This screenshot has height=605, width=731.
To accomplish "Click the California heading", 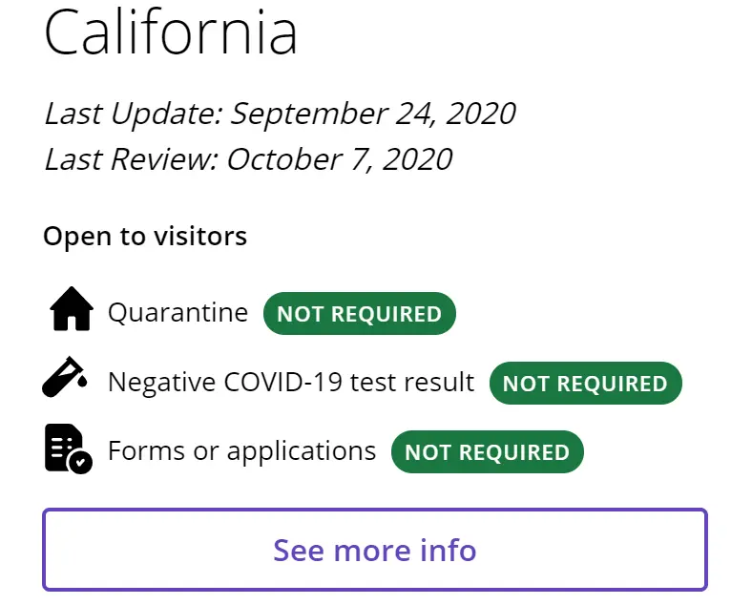I will 171,31.
